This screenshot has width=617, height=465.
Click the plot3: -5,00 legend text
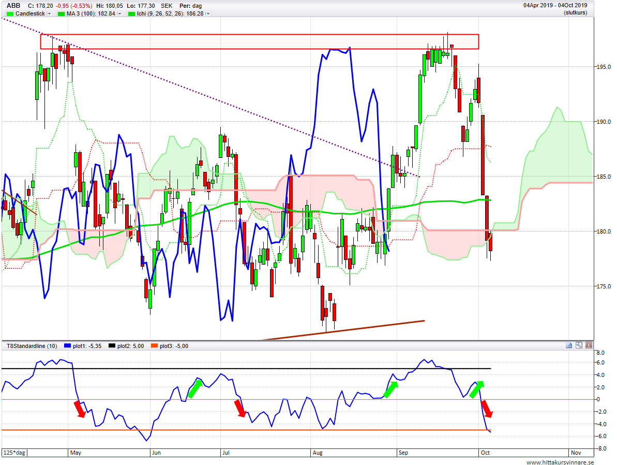(x=174, y=346)
